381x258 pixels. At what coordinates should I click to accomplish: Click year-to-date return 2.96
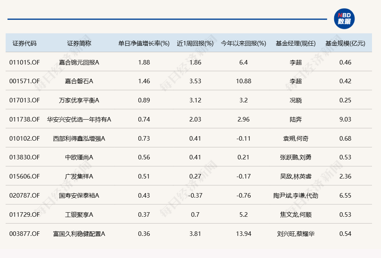tap(244, 119)
